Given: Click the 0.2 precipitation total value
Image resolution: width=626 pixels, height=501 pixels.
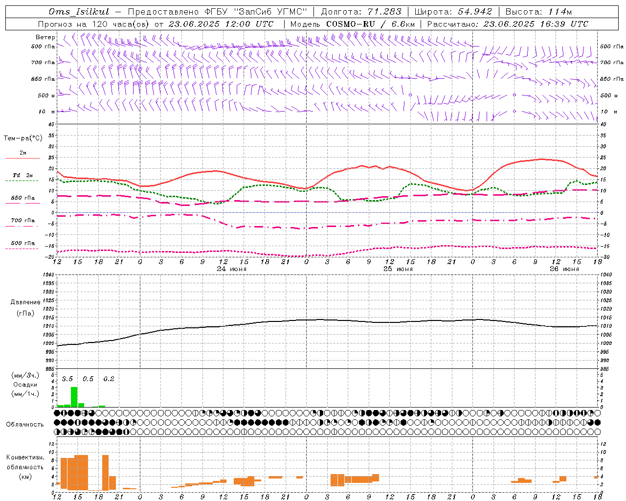Looking at the screenshot, I should click(109, 379).
